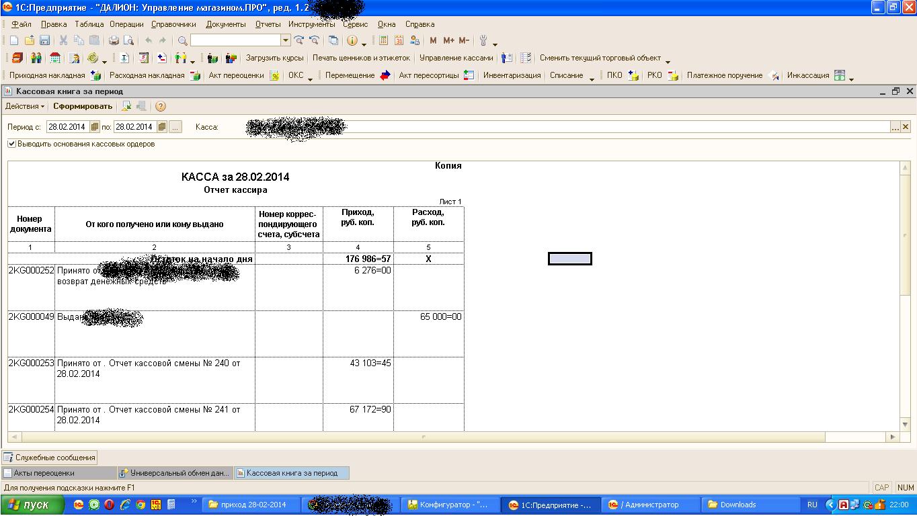Click the wrench settings icon

pyautogui.click(x=483, y=40)
